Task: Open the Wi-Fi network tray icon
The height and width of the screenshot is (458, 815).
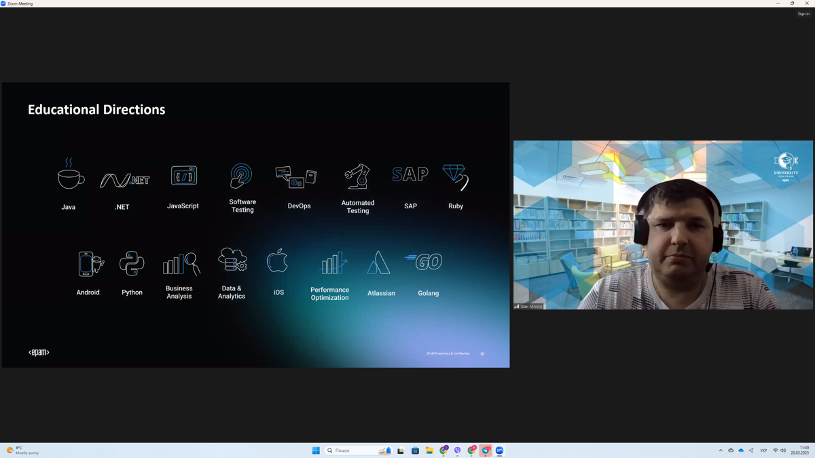Action: [776, 451]
